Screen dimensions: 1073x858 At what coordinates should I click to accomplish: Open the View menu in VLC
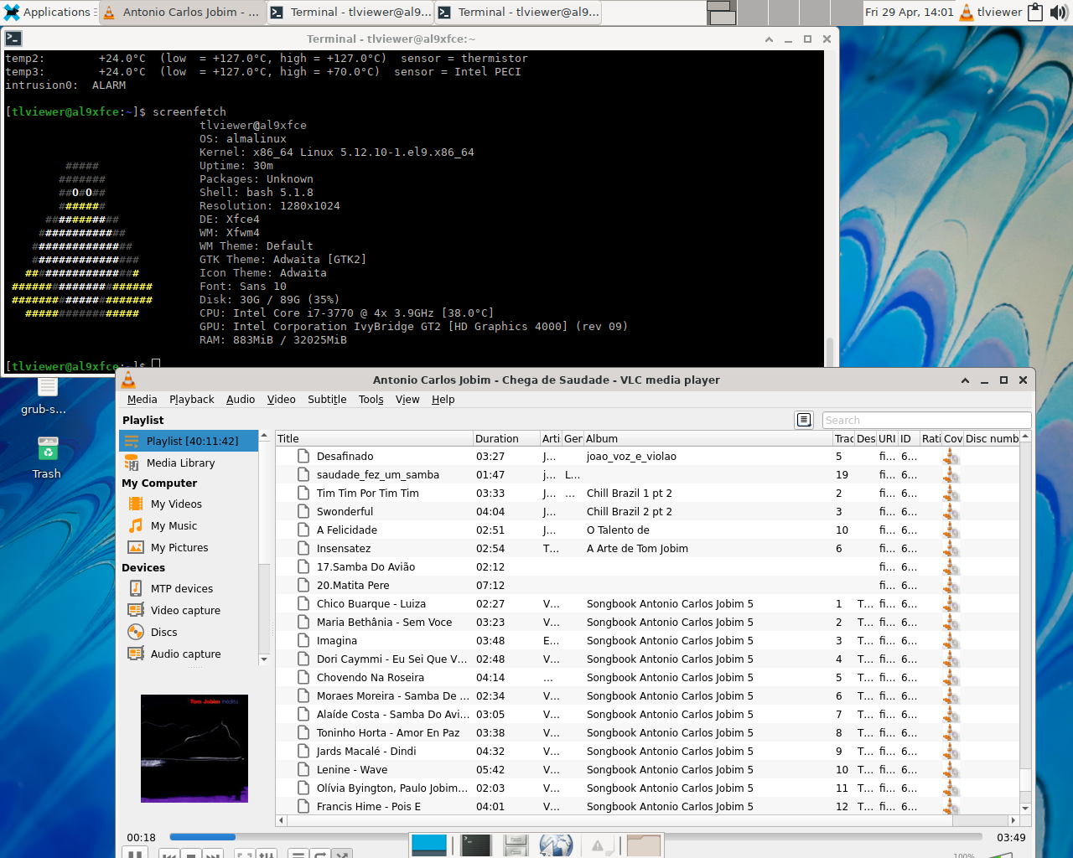407,400
